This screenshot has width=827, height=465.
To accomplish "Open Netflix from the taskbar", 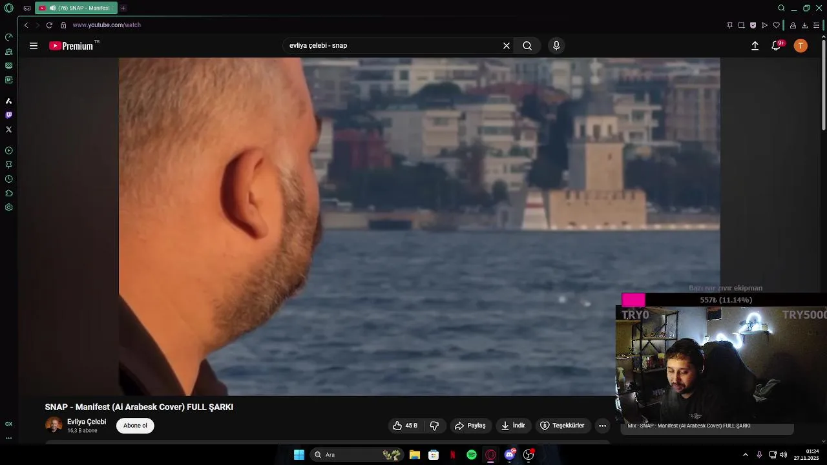I will tap(453, 455).
